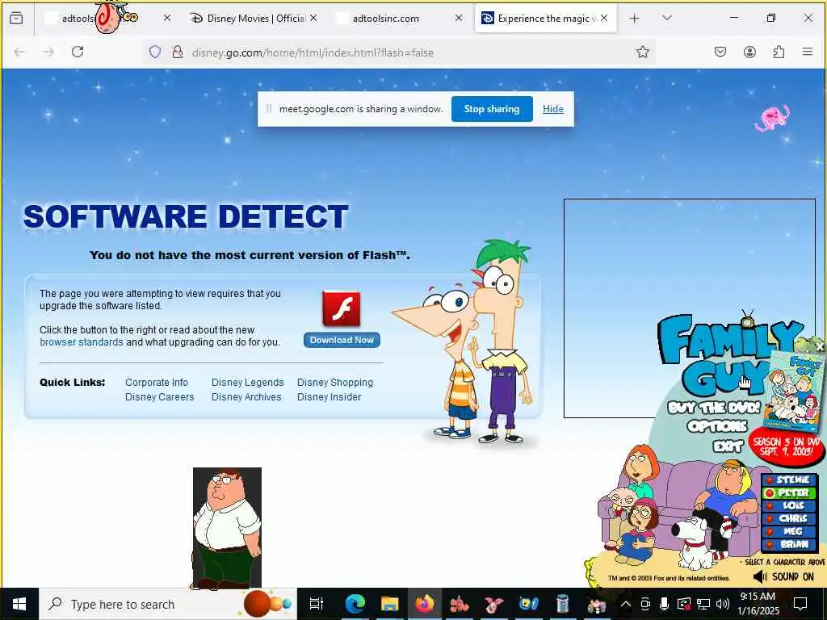Image resolution: width=827 pixels, height=620 pixels.
Task: Open the Disney Careers quick link
Action: click(x=159, y=397)
